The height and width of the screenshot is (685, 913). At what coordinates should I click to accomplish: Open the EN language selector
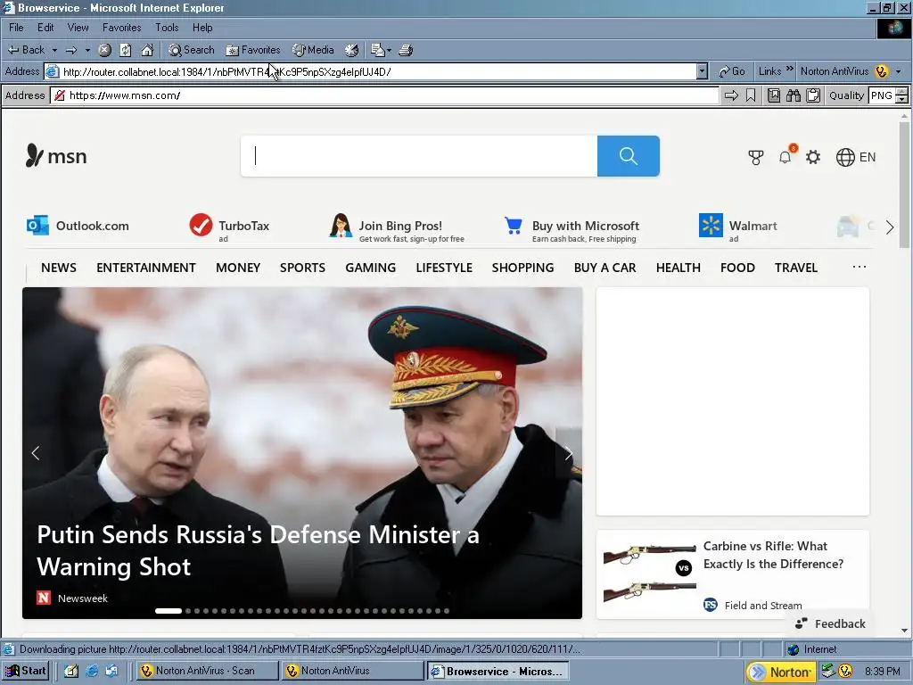[856, 157]
